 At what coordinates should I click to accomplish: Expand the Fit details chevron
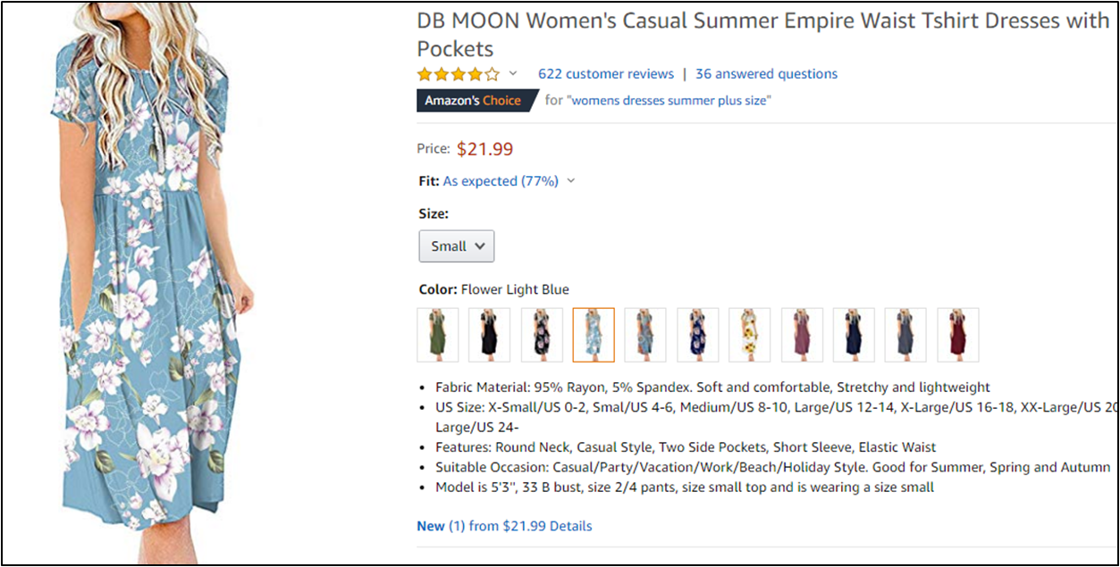[x=571, y=181]
